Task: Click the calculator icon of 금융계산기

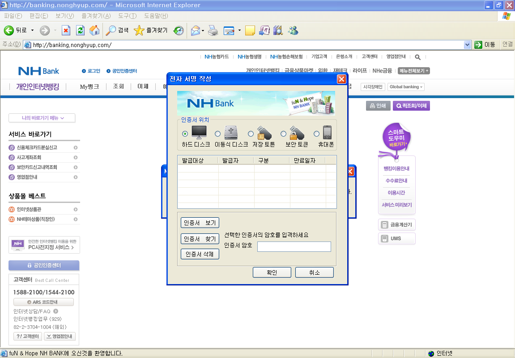Action: 385,225
